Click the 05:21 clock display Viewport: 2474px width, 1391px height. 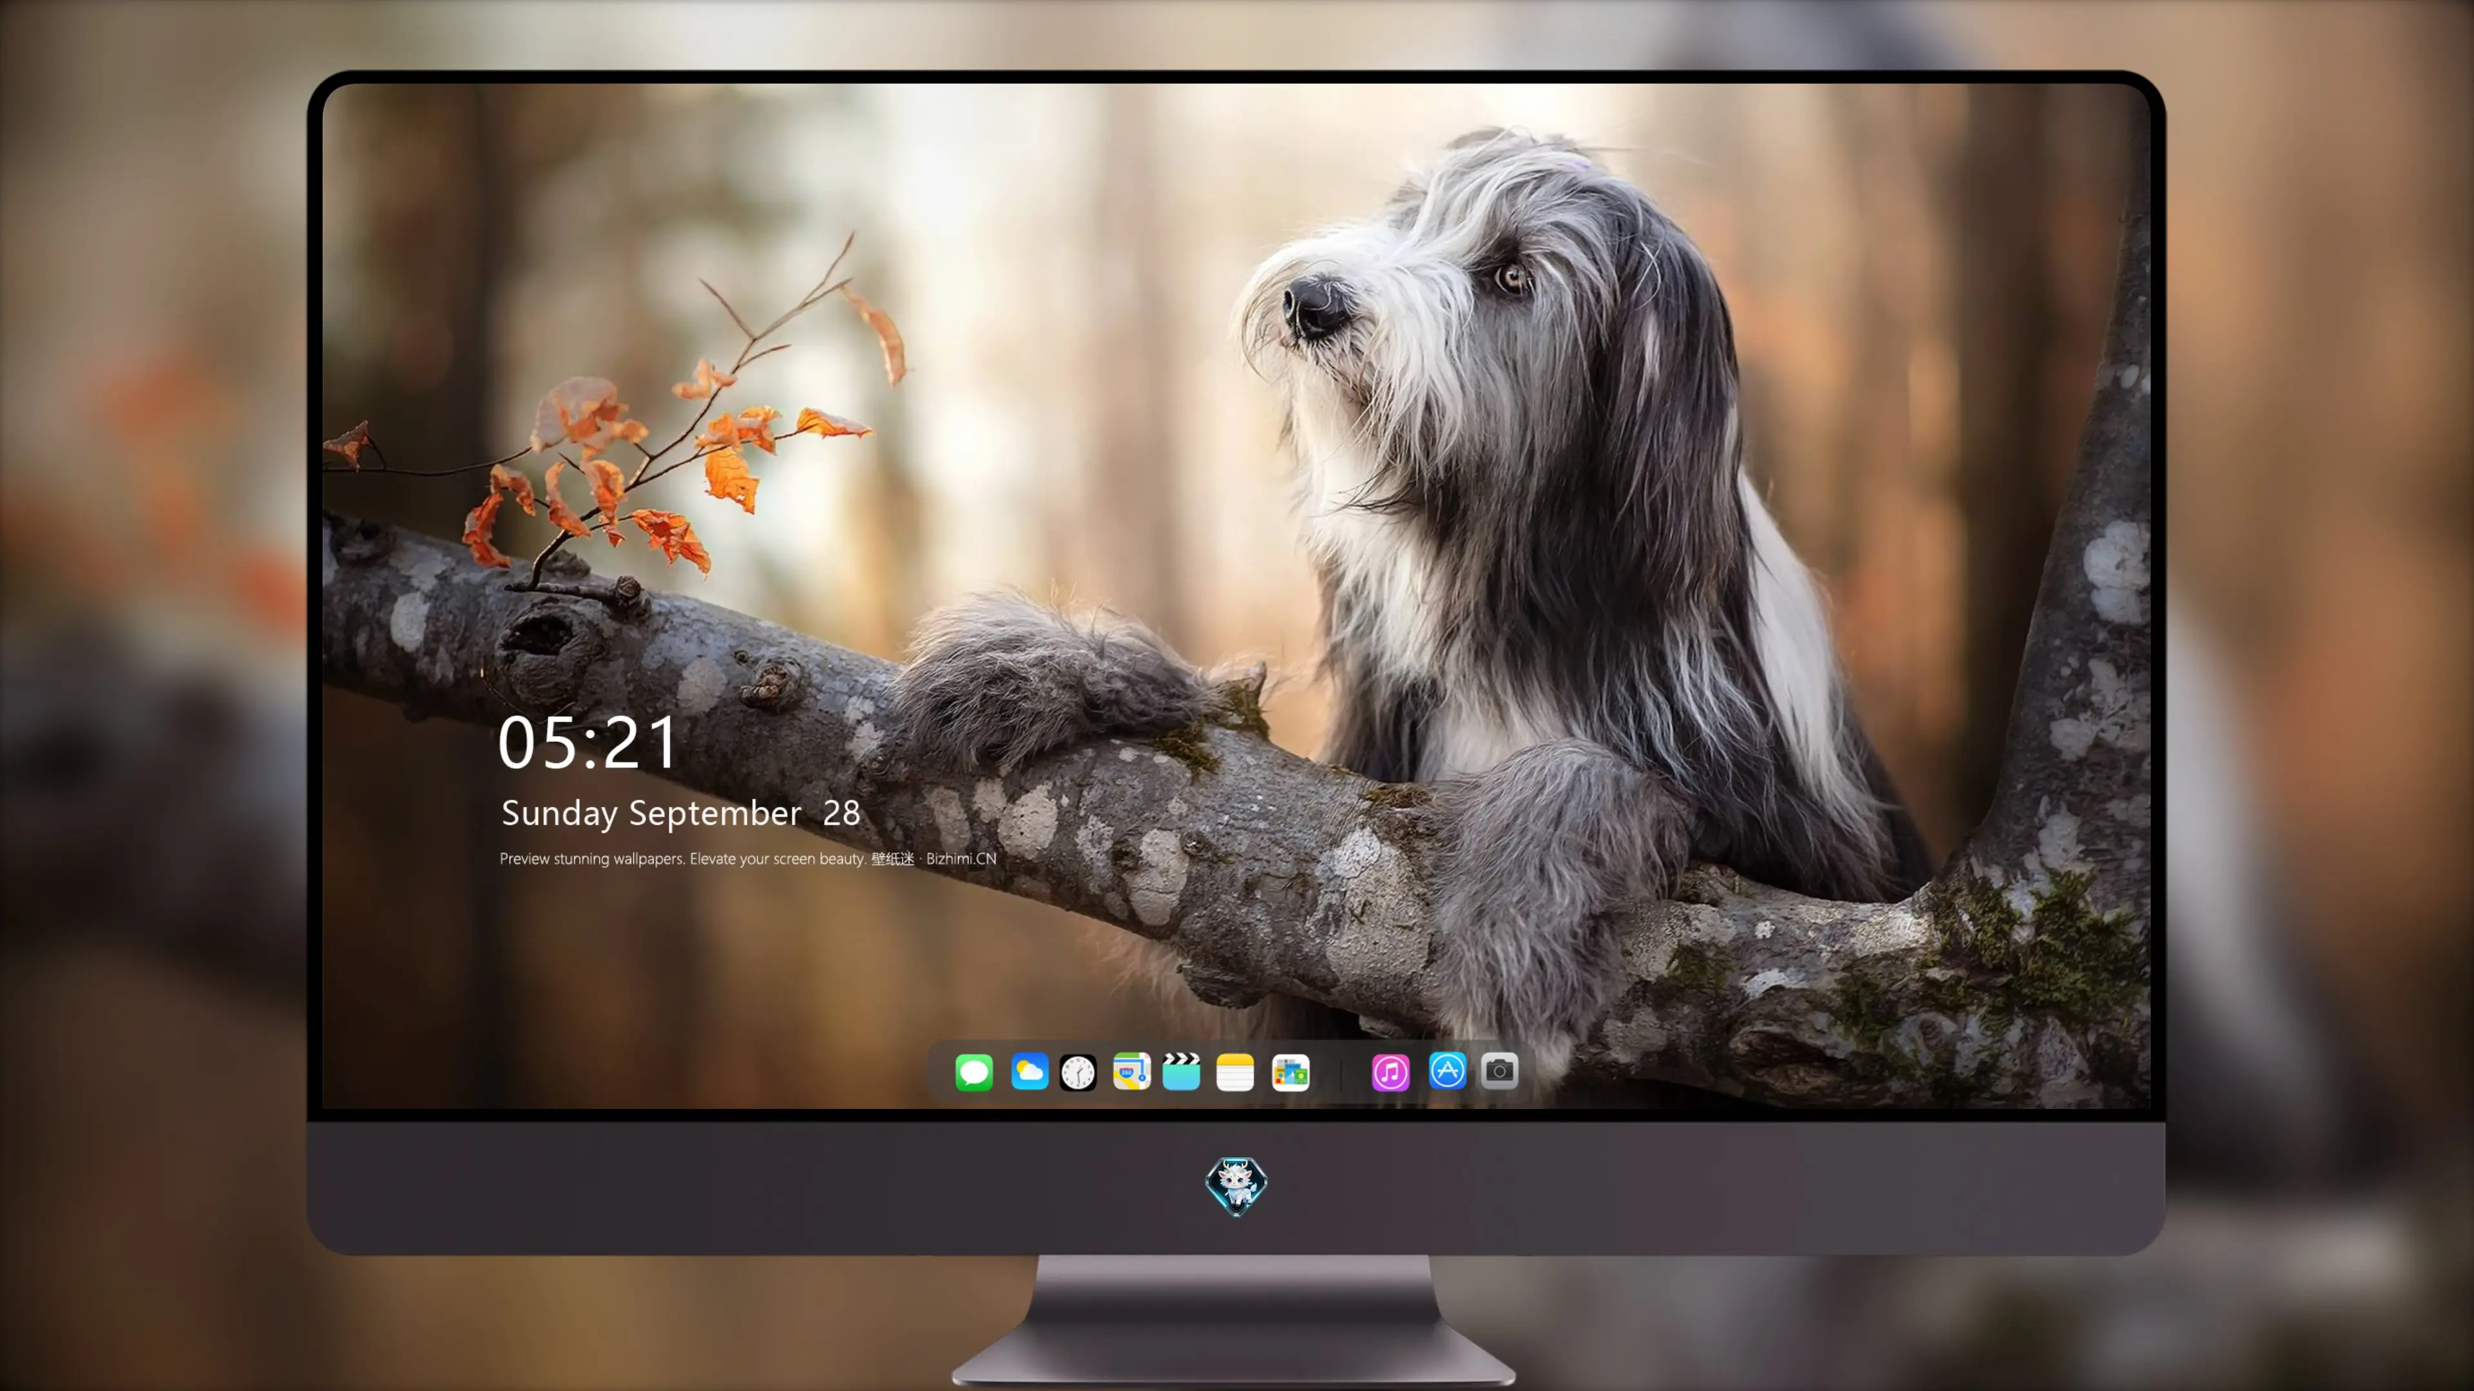588,743
